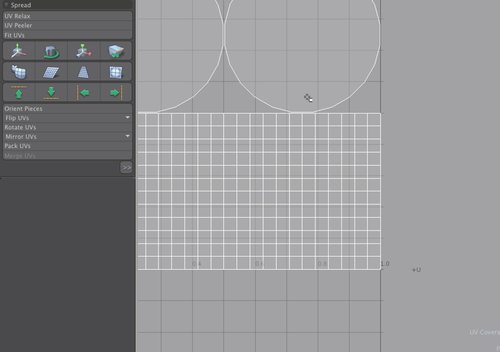Expand panel with double-chevron button
This screenshot has width=500, height=352.
point(127,168)
